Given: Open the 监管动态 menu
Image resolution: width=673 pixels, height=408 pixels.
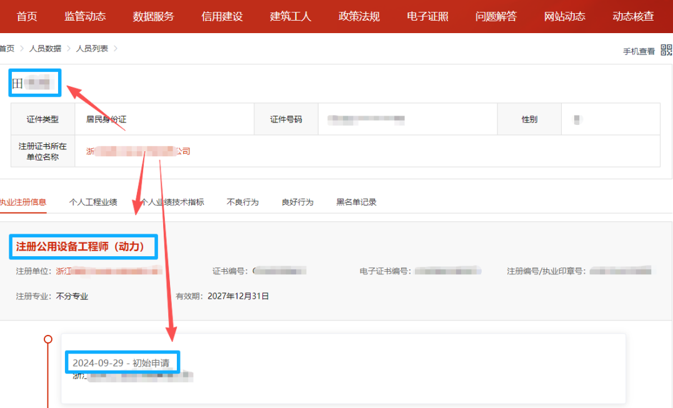Looking at the screenshot, I should (x=85, y=16).
